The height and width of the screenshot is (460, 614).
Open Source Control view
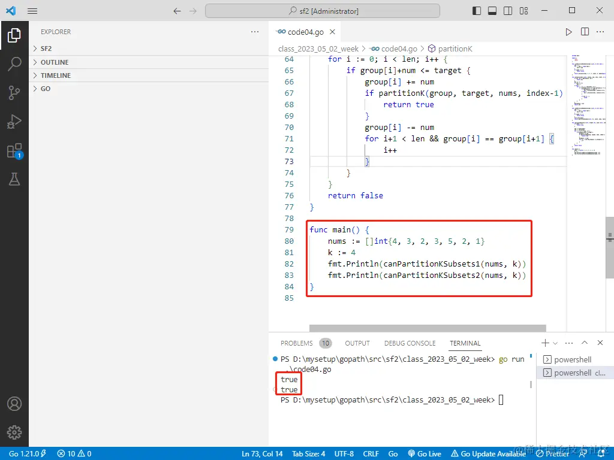click(14, 93)
